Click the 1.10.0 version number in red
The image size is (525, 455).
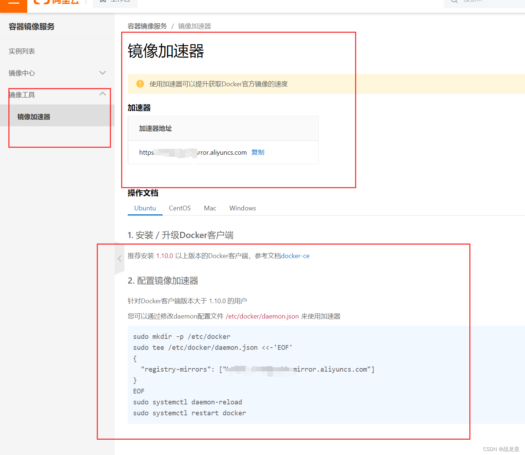pos(165,256)
